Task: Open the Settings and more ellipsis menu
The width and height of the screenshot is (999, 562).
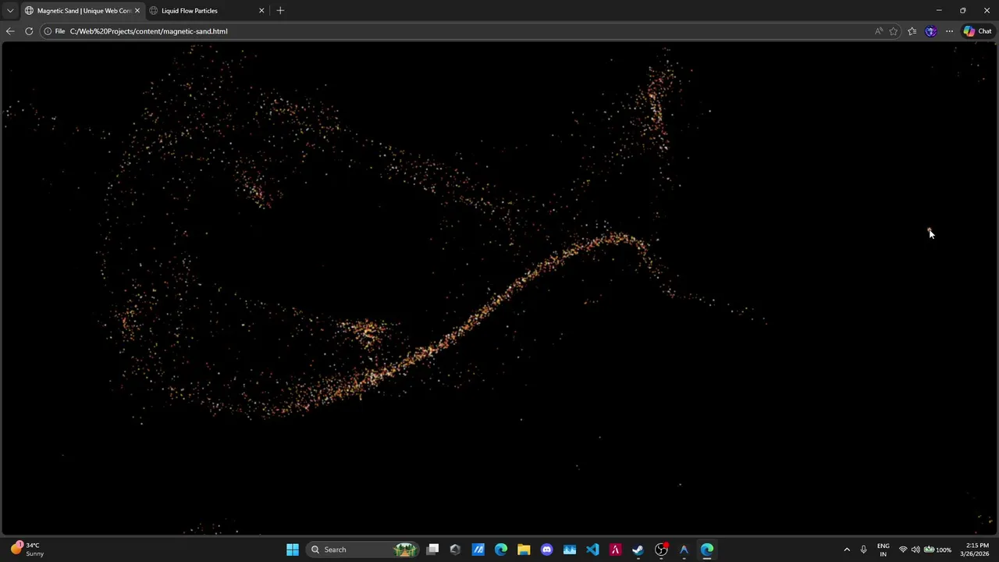Action: (949, 31)
